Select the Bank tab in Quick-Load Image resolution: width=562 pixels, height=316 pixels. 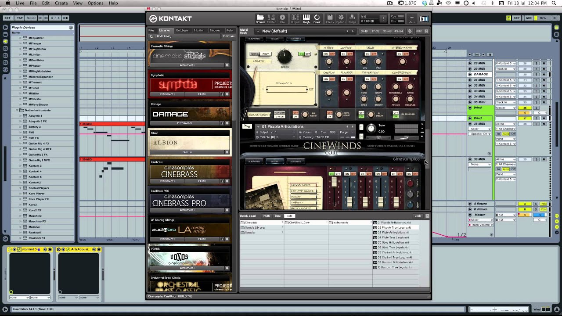point(278,216)
